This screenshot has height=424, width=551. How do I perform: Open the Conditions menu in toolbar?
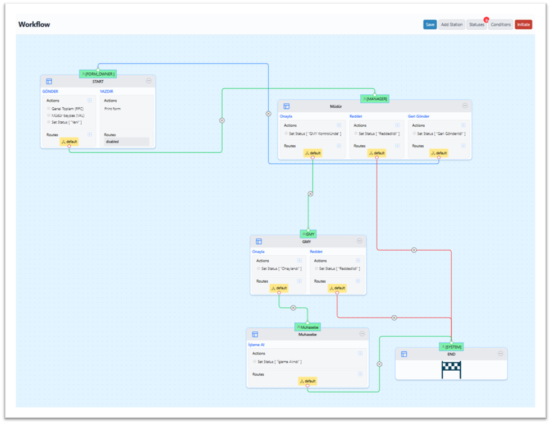[x=501, y=25]
